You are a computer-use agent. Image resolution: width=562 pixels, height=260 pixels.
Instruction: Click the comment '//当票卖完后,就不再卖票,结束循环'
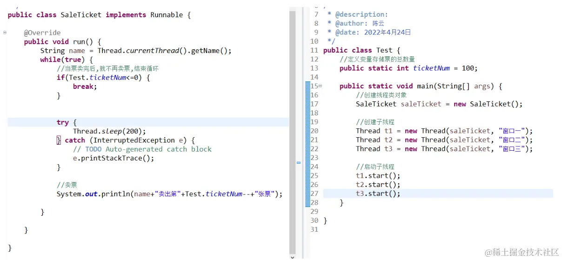[x=107, y=68]
